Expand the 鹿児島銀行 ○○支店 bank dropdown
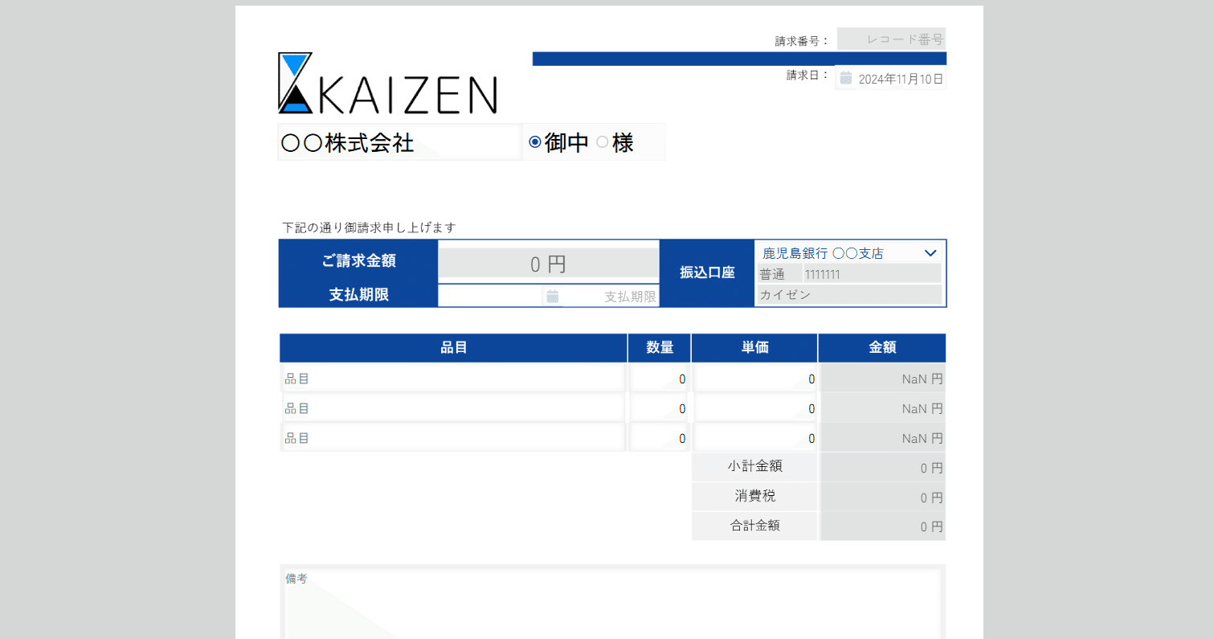This screenshot has width=1214, height=639. click(849, 252)
